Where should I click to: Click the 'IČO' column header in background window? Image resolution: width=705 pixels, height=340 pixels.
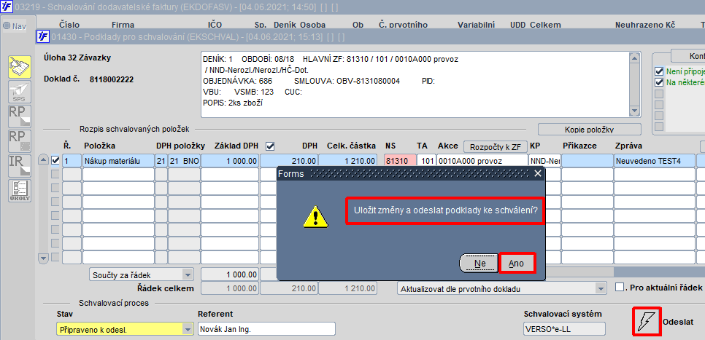(x=215, y=25)
